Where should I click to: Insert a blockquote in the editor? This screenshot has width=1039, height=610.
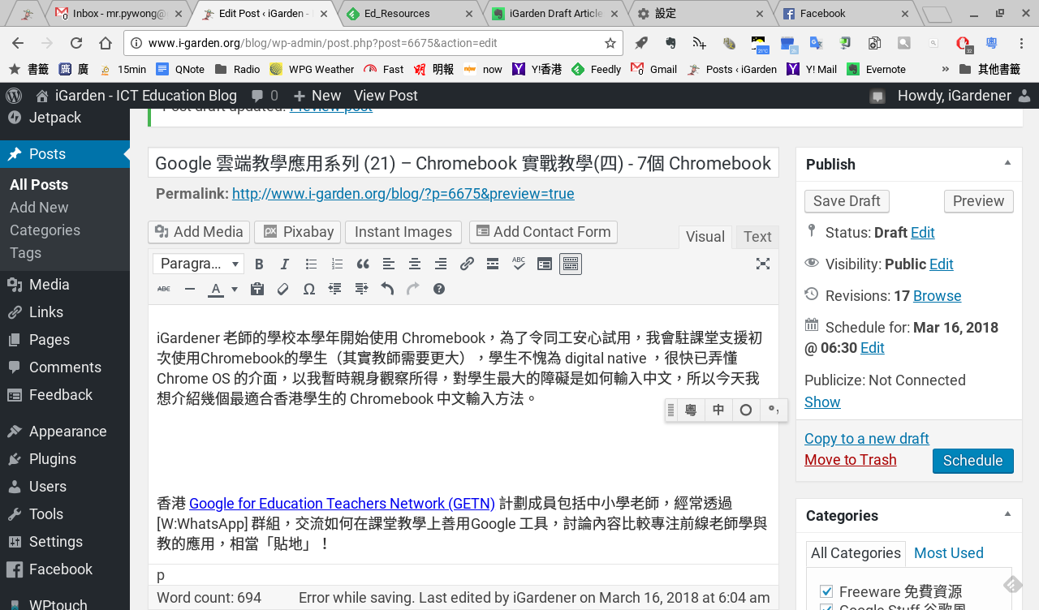tap(363, 264)
